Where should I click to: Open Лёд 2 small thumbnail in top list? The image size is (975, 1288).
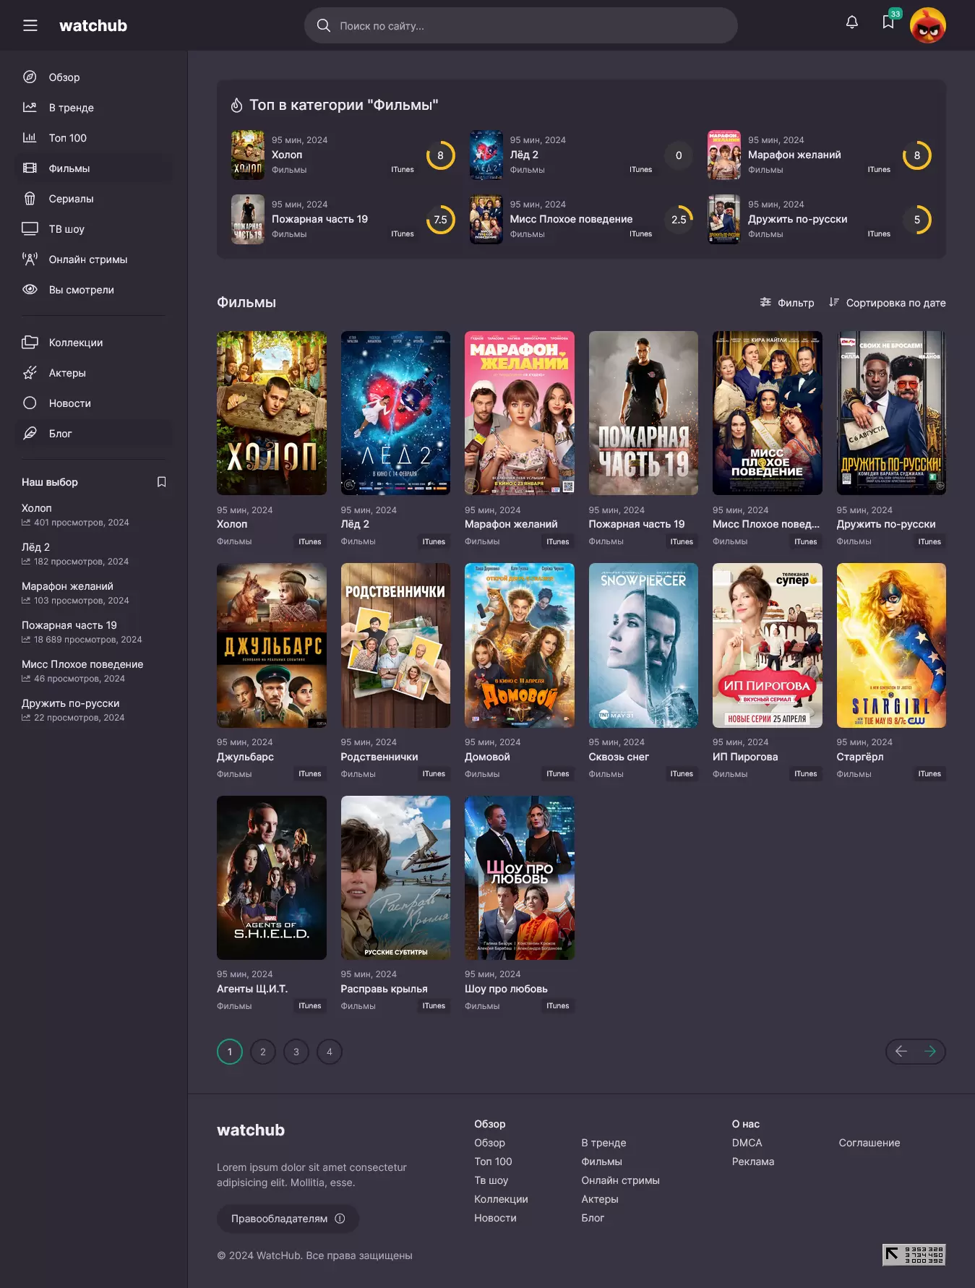486,155
